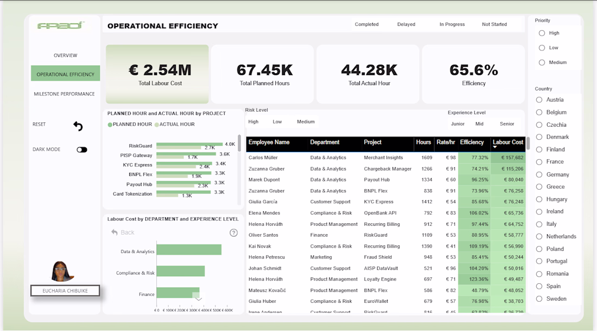Choose High risk level
This screenshot has height=331, width=597.
coord(253,121)
